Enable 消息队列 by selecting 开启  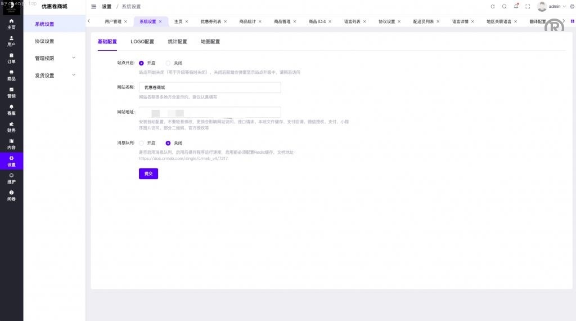(x=141, y=143)
